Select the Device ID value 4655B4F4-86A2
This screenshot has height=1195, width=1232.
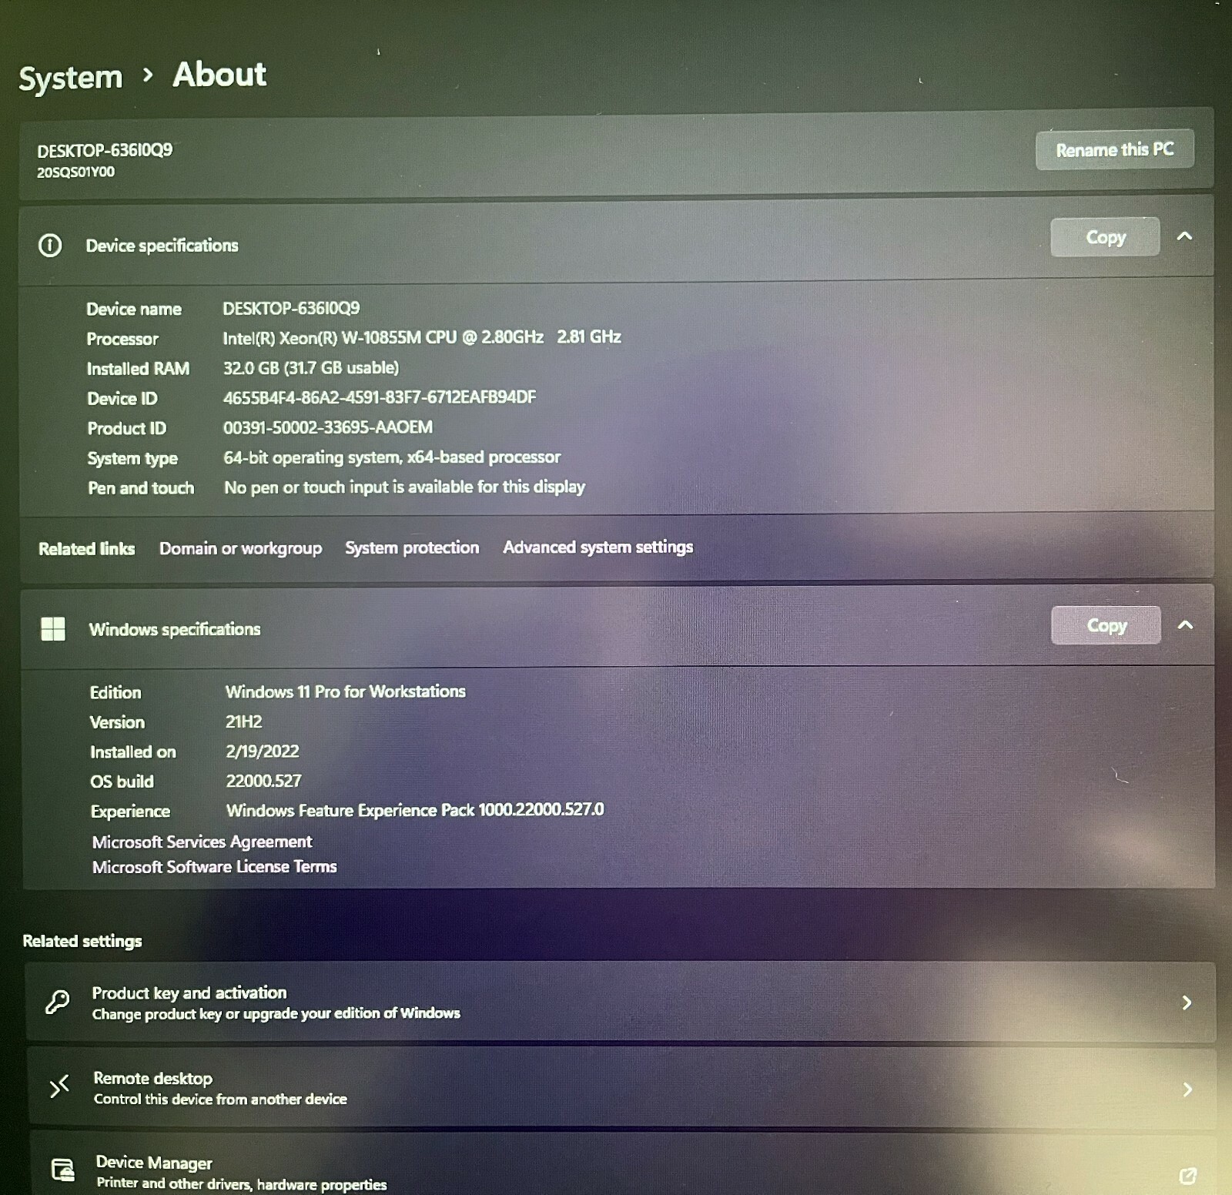click(x=379, y=397)
